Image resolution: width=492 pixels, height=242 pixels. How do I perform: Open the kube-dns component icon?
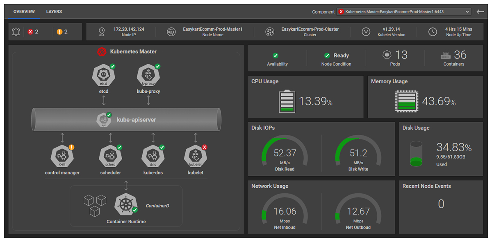point(153,156)
